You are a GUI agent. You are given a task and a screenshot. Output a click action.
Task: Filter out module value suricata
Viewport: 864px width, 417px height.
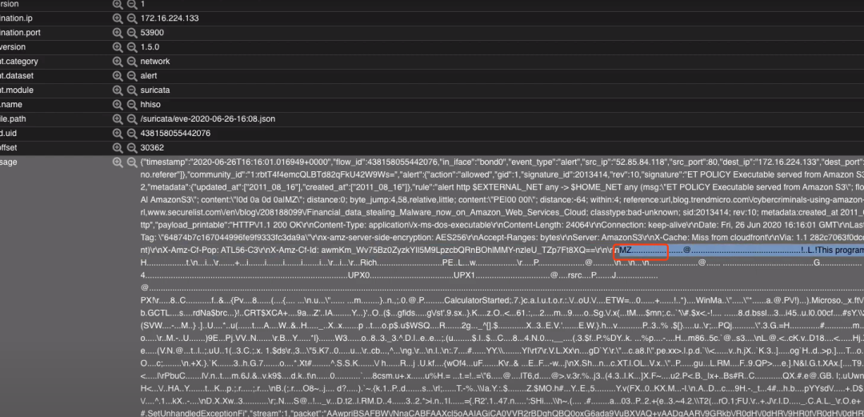click(x=132, y=90)
